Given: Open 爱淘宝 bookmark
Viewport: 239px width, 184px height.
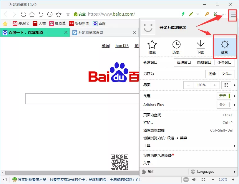Looking at the screenshot, I should click(x=21, y=24).
